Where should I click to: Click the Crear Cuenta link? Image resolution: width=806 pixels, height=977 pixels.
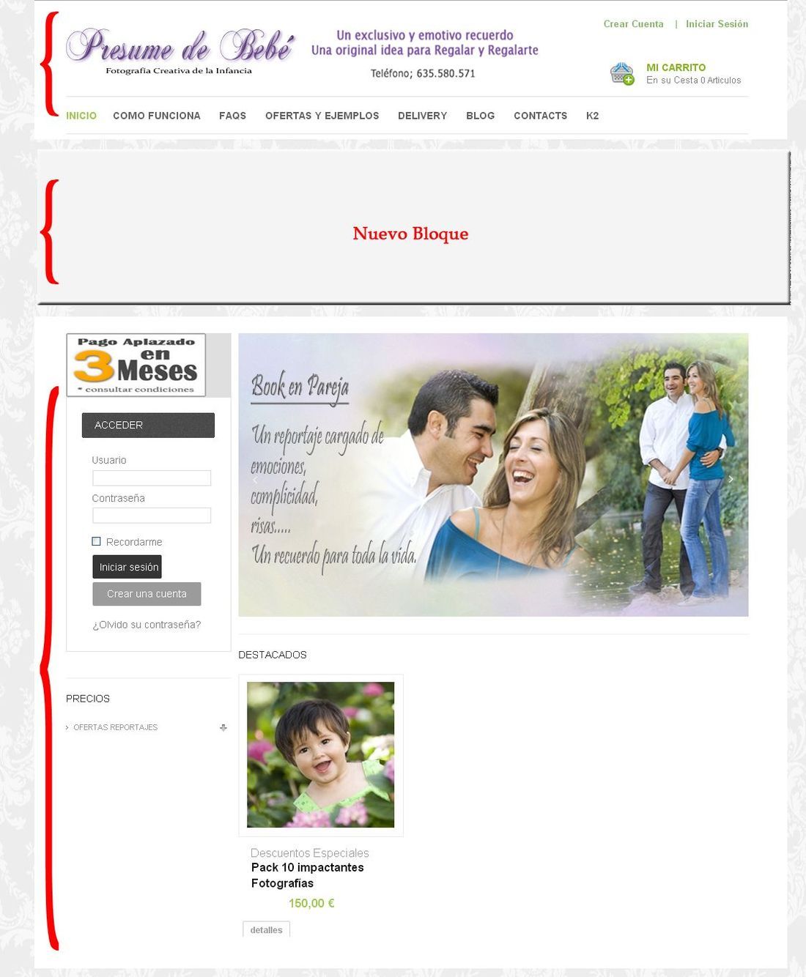pos(633,24)
